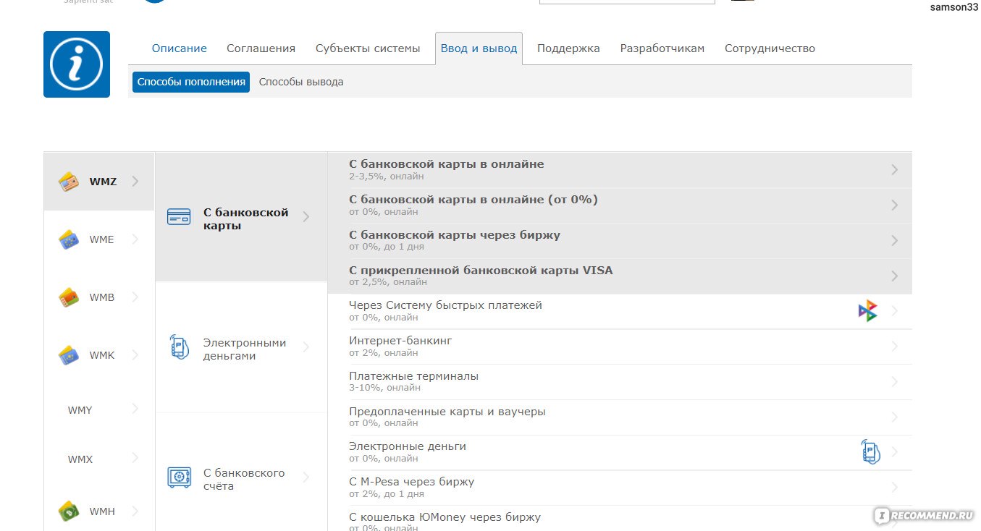Select the WMH wallet icon

(x=69, y=511)
